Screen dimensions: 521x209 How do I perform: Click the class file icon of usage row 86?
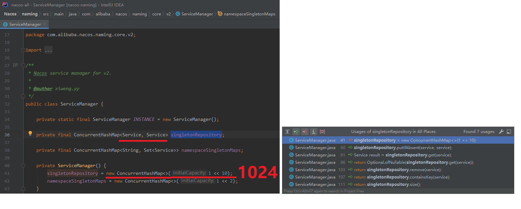pyautogui.click(x=291, y=162)
